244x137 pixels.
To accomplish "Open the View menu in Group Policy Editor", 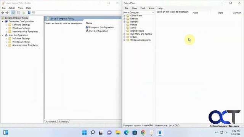I will 21,8.
